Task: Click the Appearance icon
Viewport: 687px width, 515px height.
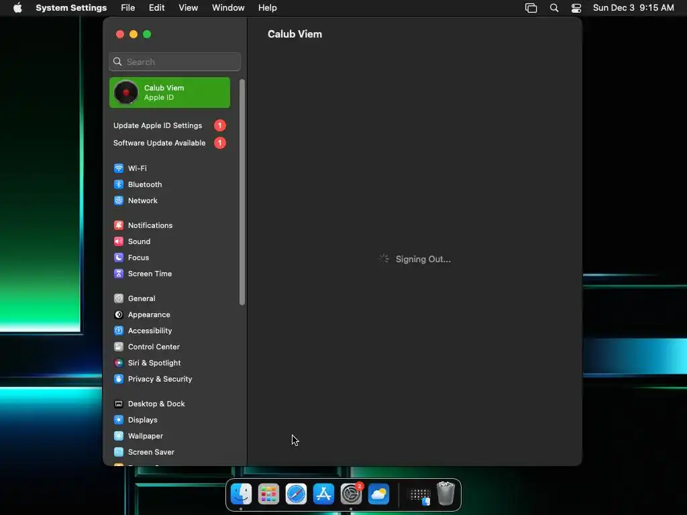Action: pos(118,314)
